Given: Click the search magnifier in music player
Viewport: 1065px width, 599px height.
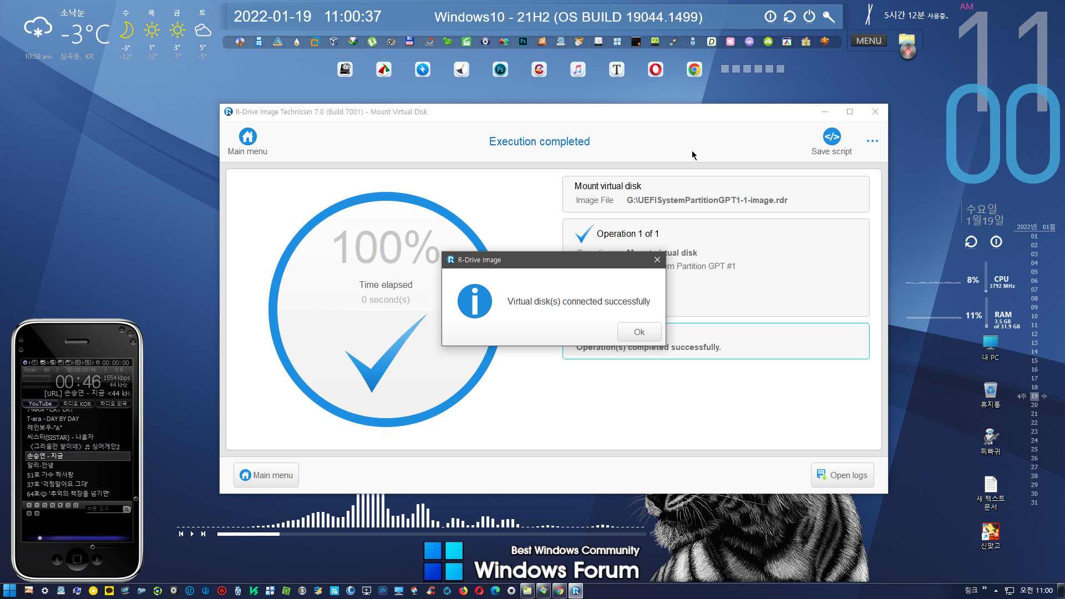Looking at the screenshot, I should tap(126, 509).
